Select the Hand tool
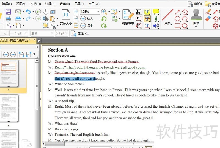Viewport: 220px width, 148px height. (x=45, y=12)
